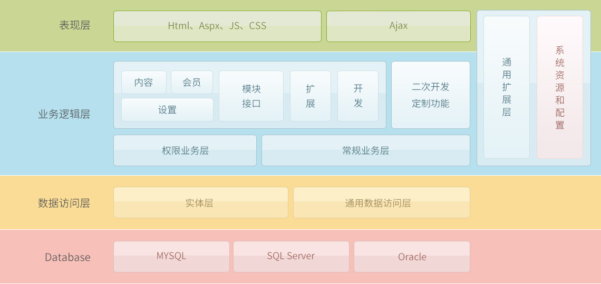Screen dimensions: 601x284
Task: Select the 二次开发定制功能 box
Action: tap(430, 95)
